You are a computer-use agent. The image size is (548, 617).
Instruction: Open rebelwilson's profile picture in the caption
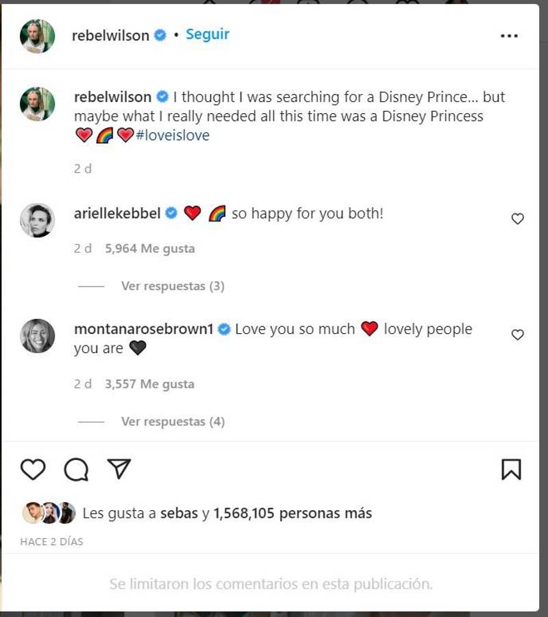[36, 96]
